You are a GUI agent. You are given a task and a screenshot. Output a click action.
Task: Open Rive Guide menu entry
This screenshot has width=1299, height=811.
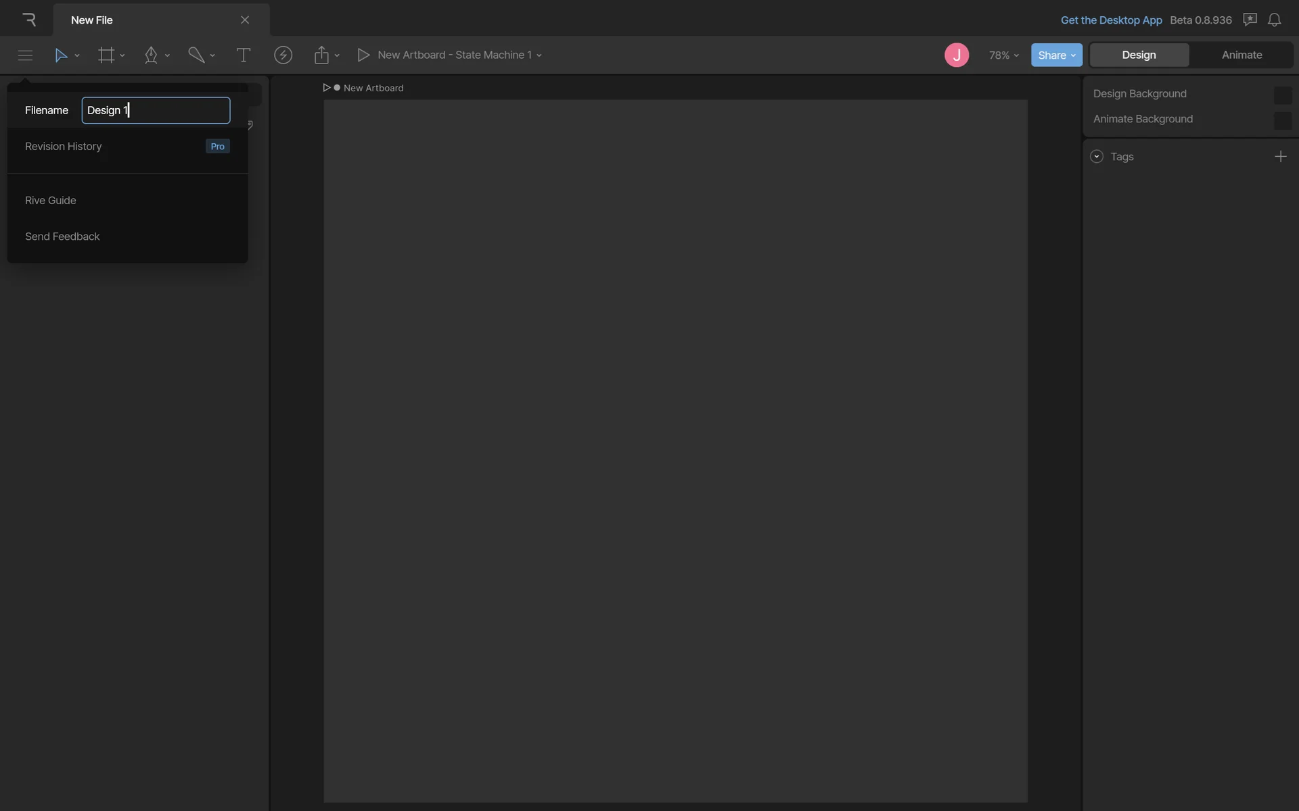(x=51, y=201)
